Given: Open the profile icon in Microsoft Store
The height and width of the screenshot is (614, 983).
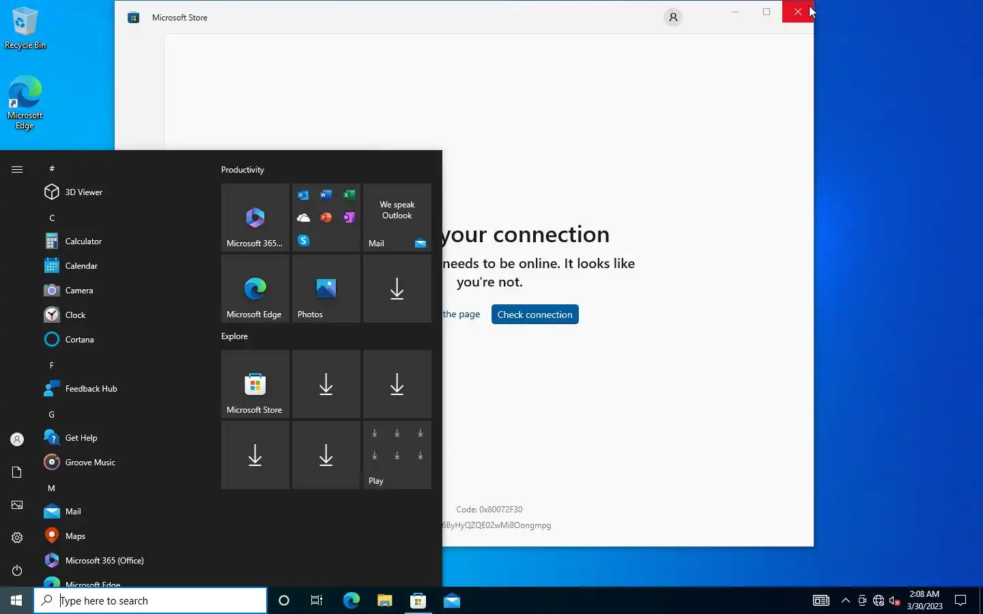Looking at the screenshot, I should pos(673,17).
